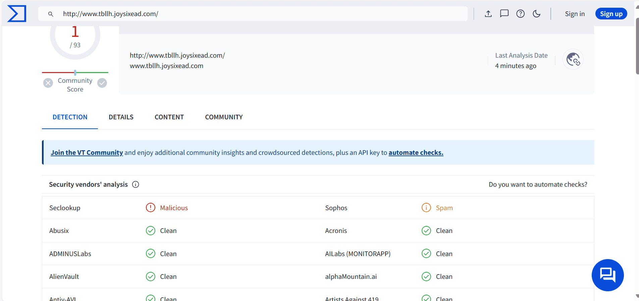Click the Malicious verdict text
Viewport: 639px width, 301px height.
click(174, 208)
